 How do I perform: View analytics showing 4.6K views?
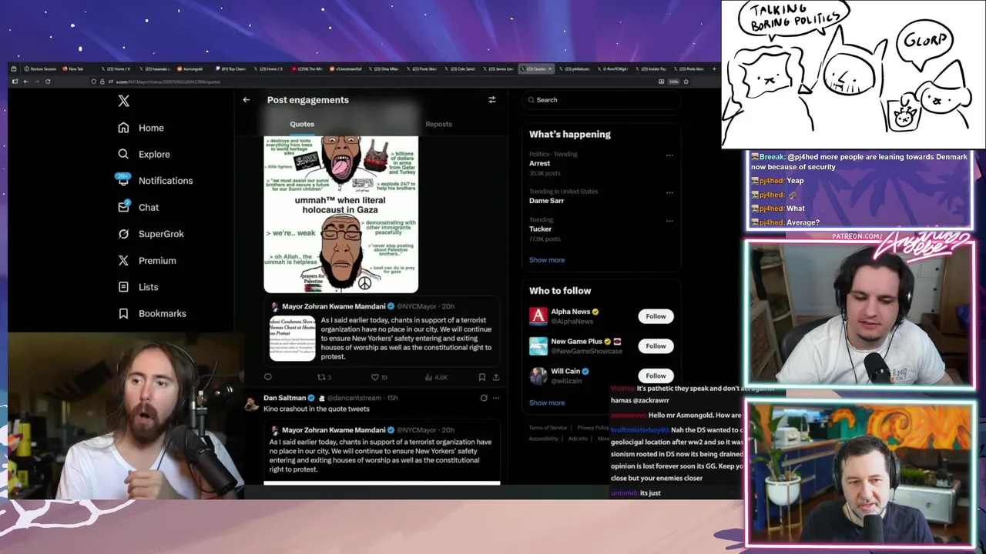point(436,377)
